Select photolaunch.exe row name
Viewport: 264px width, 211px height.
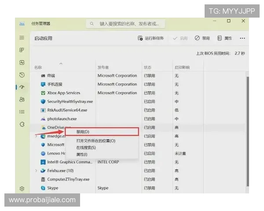coord(62,119)
